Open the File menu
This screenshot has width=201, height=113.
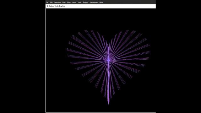point(47,2)
